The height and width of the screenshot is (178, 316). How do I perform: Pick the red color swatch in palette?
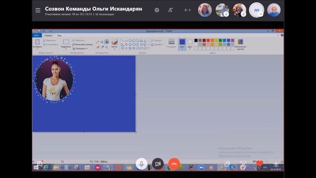[x=208, y=41]
